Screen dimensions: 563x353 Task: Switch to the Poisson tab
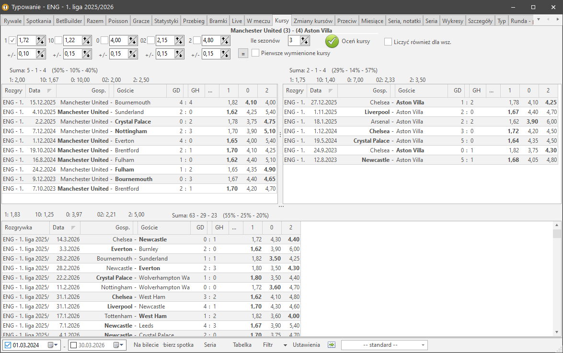(118, 21)
